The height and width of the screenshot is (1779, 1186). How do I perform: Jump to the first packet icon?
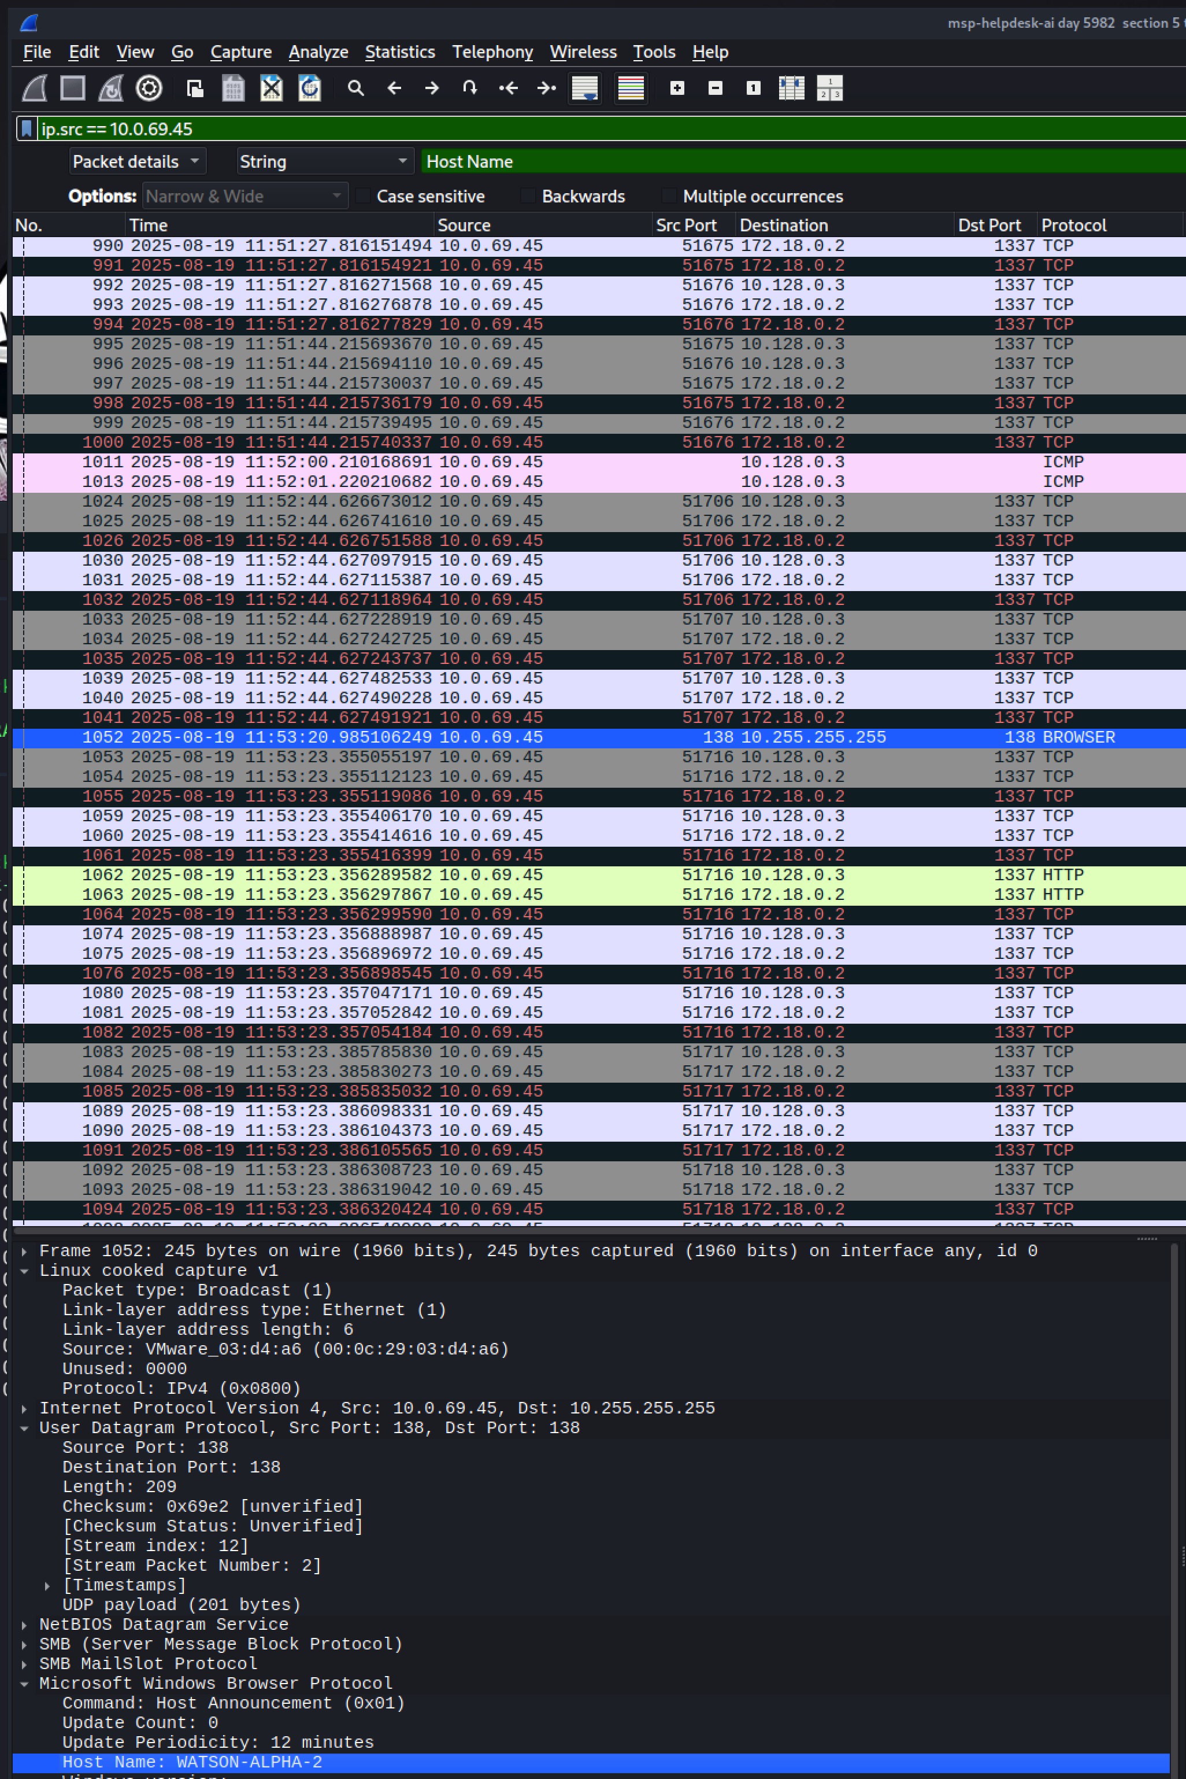pyautogui.click(x=508, y=88)
